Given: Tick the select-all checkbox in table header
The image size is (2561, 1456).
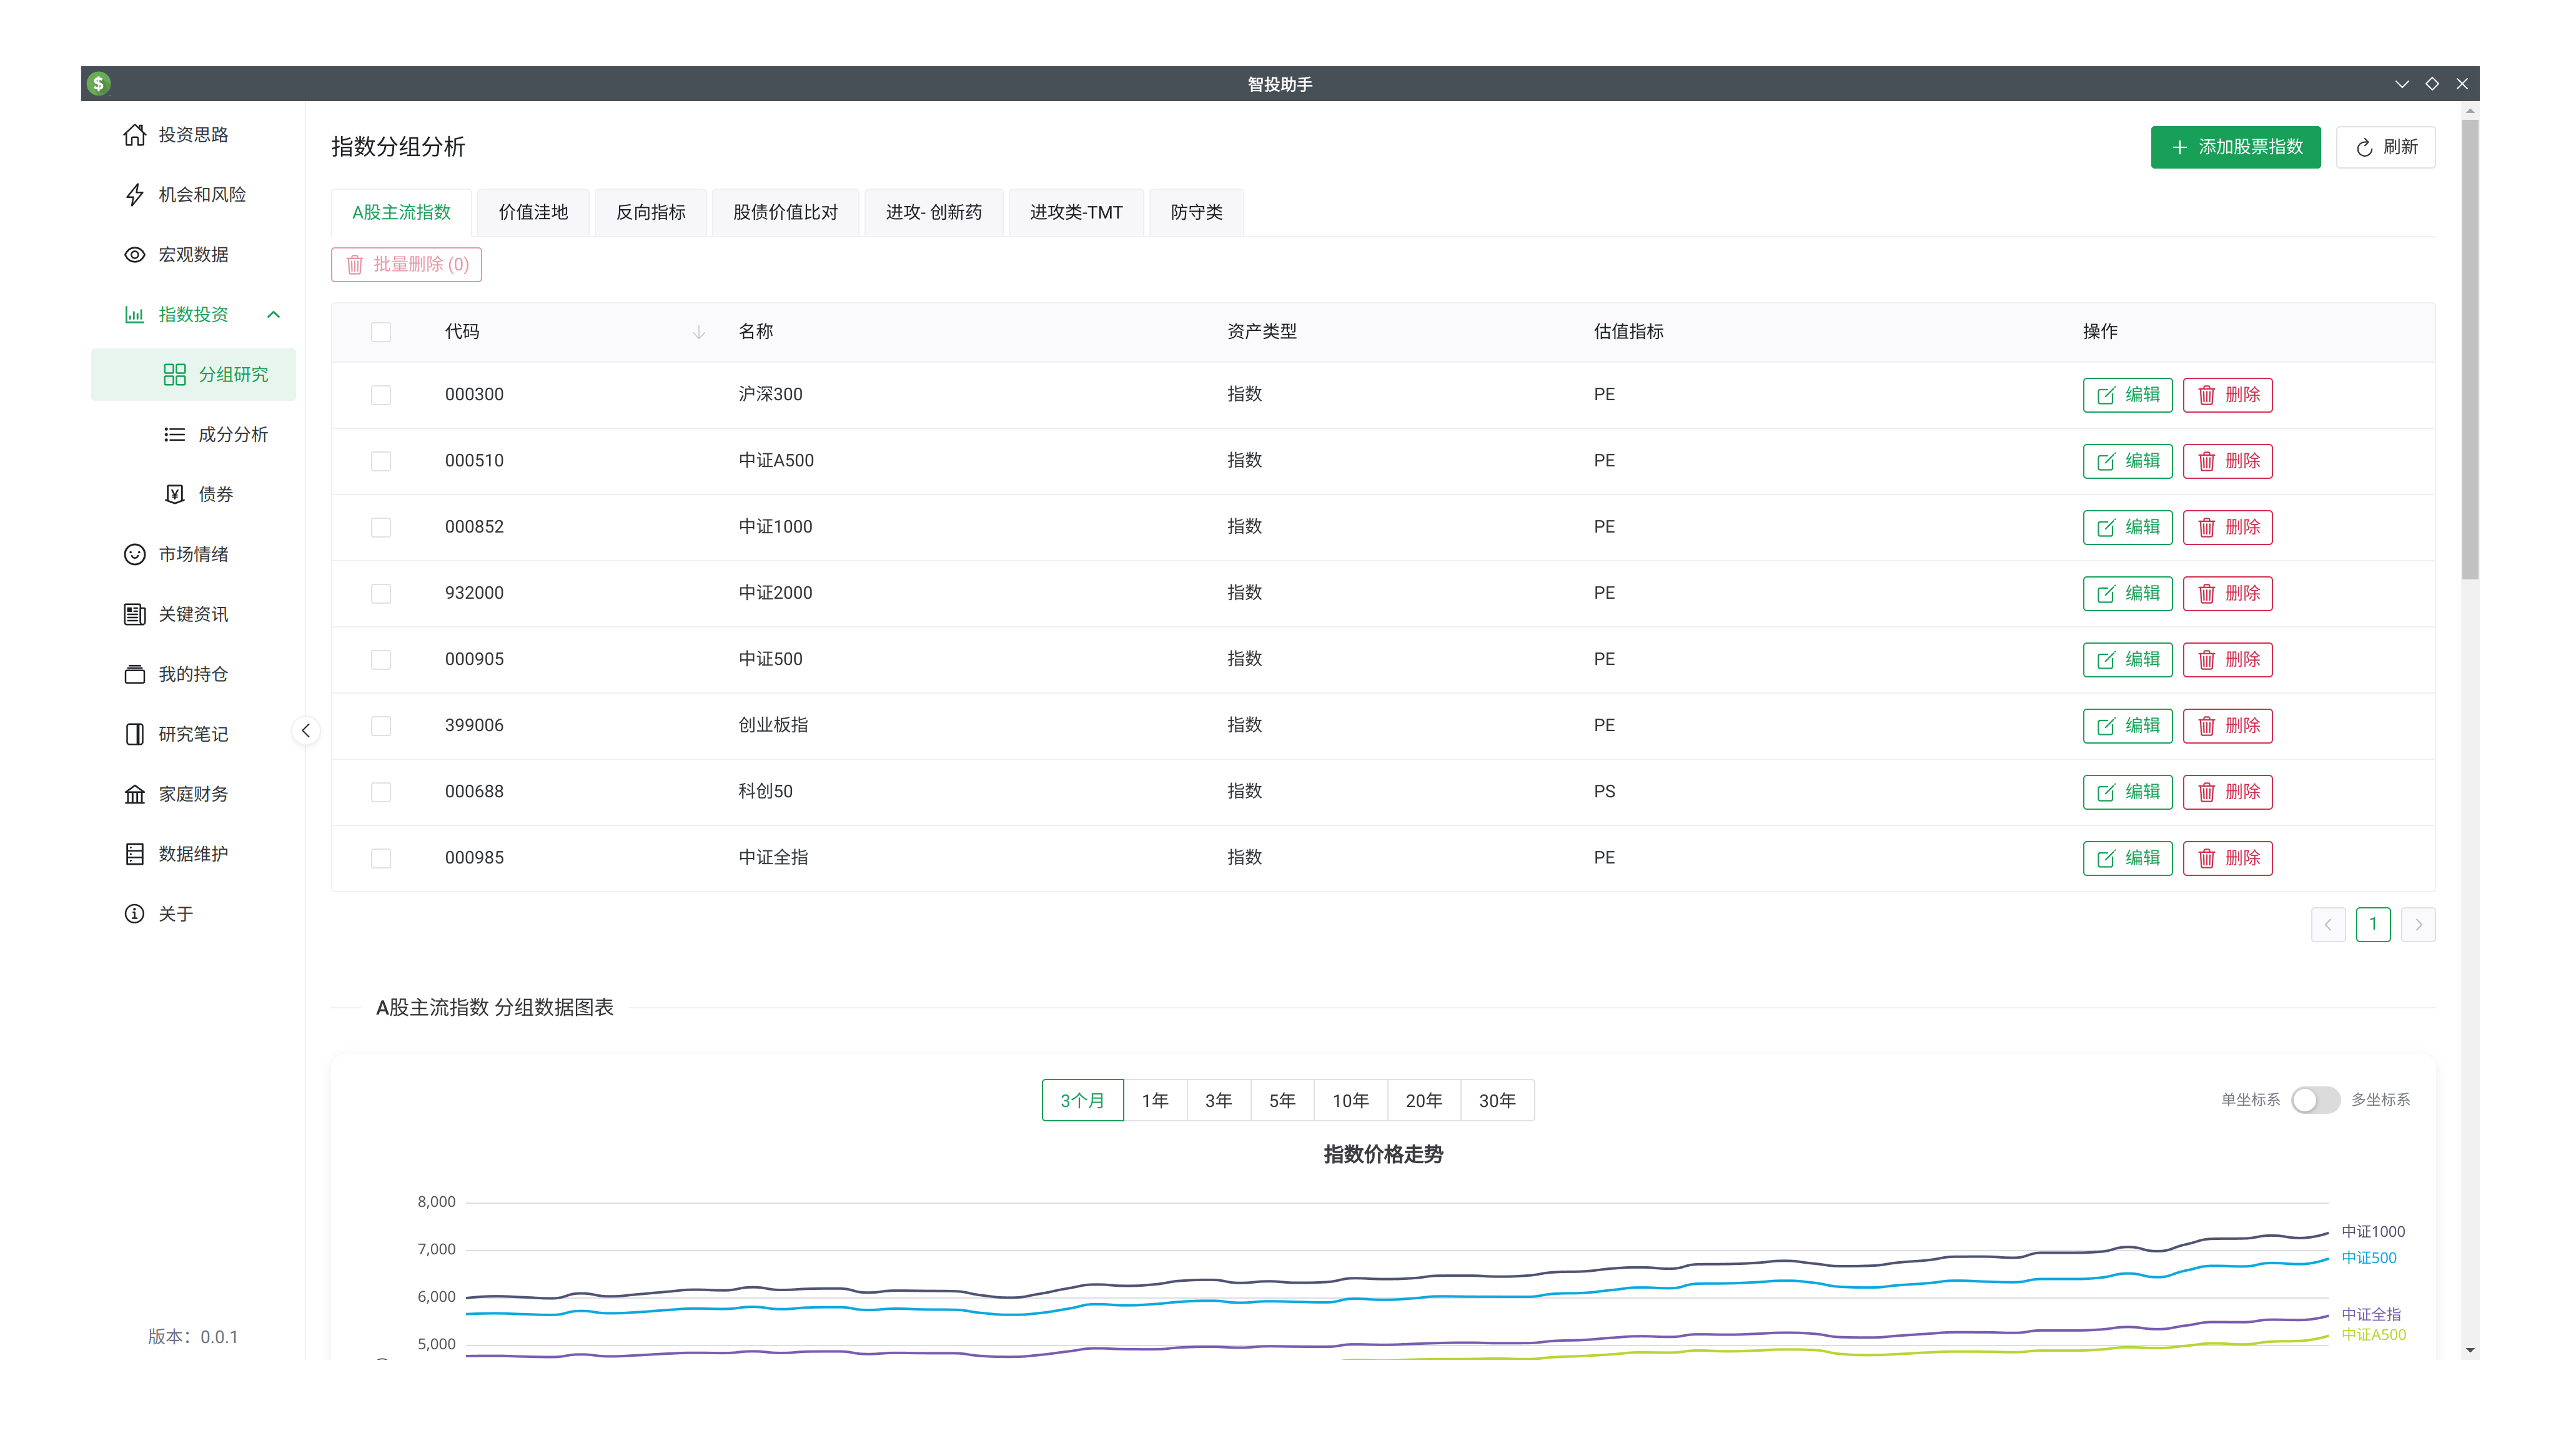Looking at the screenshot, I should click(x=380, y=332).
